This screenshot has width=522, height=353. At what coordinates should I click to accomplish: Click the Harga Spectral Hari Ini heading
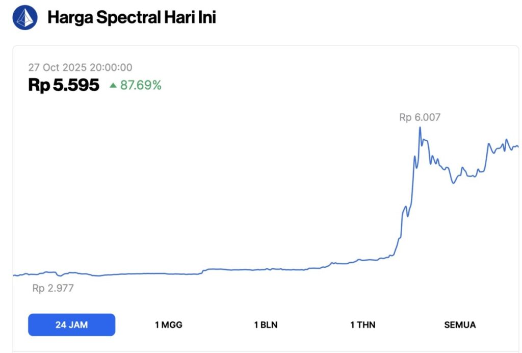point(132,17)
